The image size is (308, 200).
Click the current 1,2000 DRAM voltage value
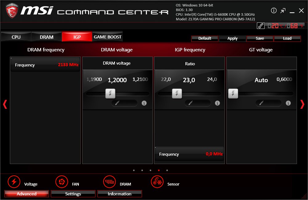117,80
